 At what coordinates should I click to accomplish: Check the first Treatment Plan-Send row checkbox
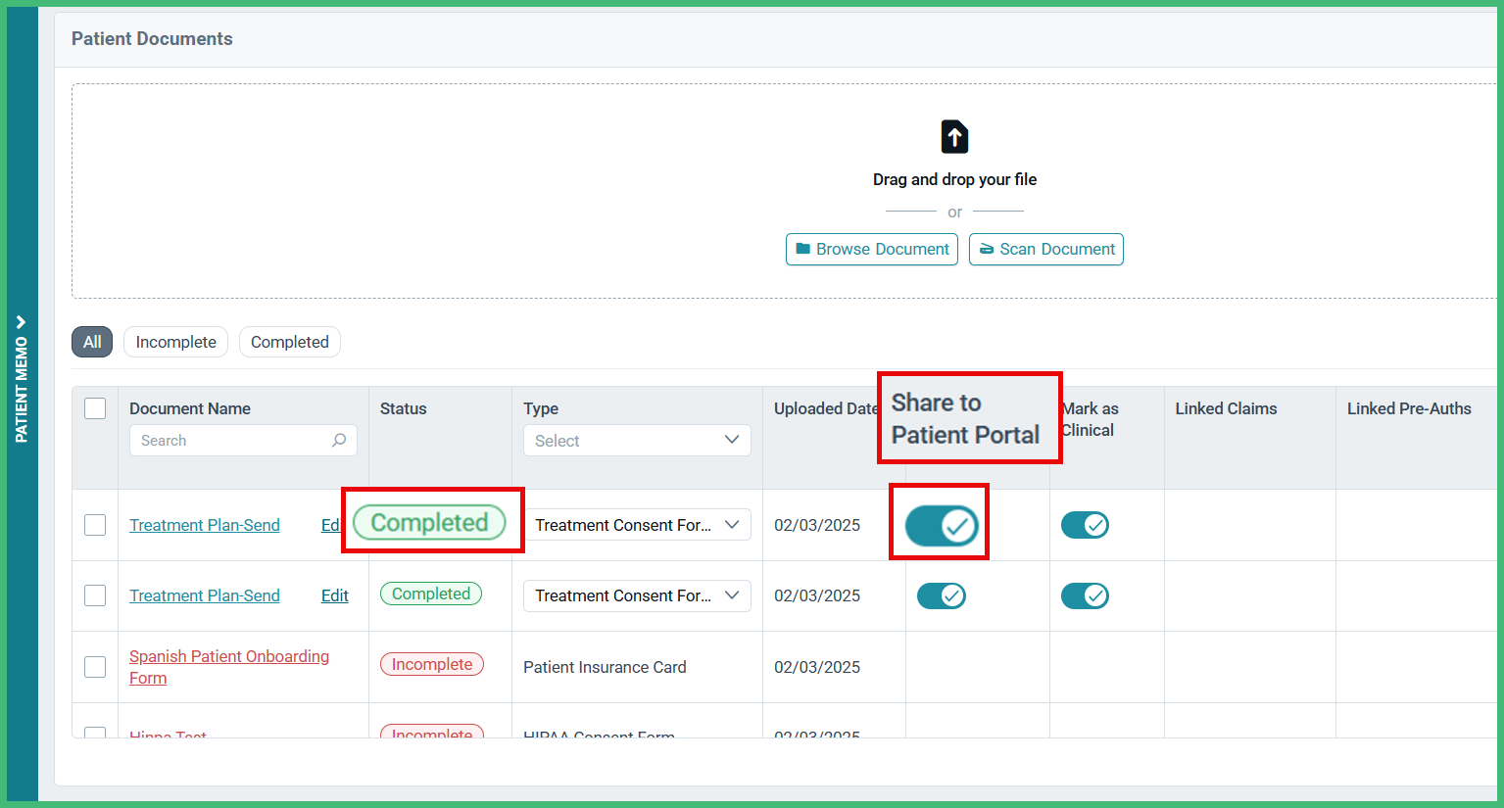95,525
